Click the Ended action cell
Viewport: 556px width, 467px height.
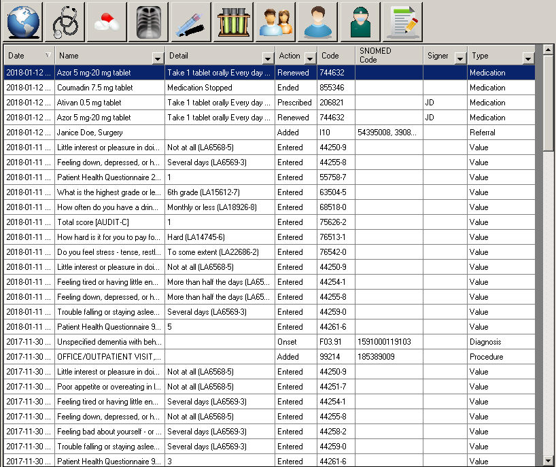pyautogui.click(x=296, y=88)
